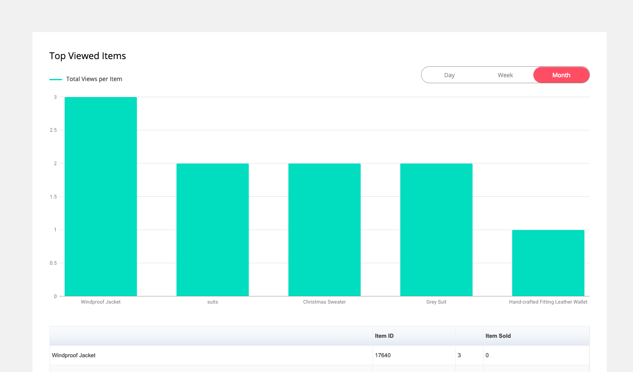Select the Week time range
This screenshot has height=372, width=633.
pyautogui.click(x=505, y=75)
